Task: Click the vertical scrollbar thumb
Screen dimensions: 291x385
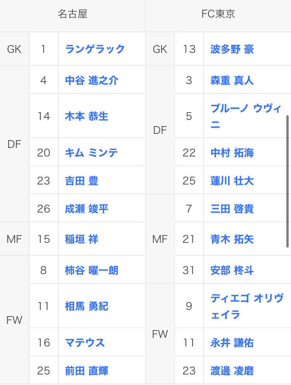Action: click(288, 181)
